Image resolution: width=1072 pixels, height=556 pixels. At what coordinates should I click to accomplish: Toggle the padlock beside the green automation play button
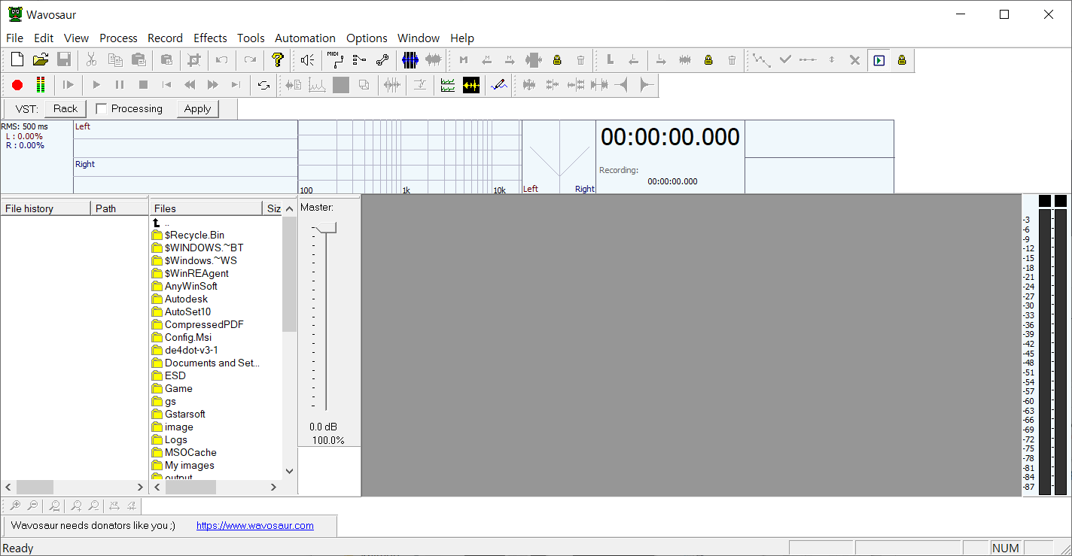tap(902, 60)
